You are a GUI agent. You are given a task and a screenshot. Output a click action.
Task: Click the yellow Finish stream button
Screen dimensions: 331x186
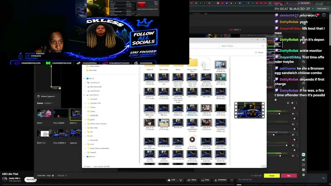[272, 176]
